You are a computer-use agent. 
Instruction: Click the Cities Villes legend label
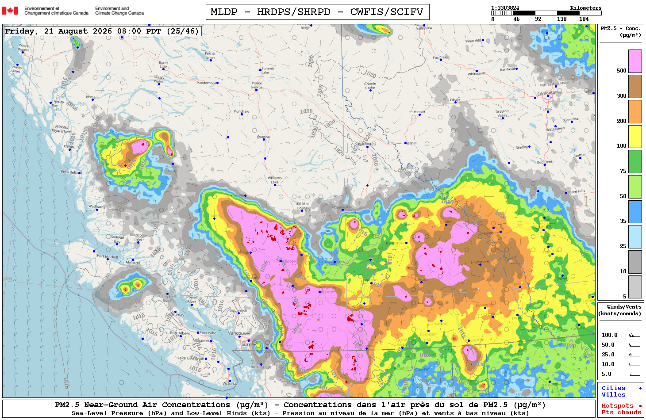[x=613, y=391]
